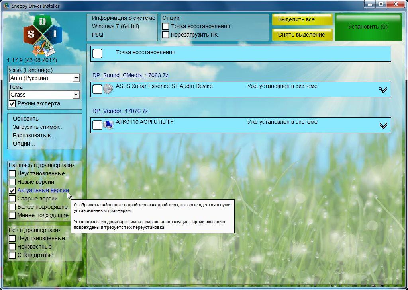Click the green Установить (0) button
408x290 pixels.
coord(368,27)
